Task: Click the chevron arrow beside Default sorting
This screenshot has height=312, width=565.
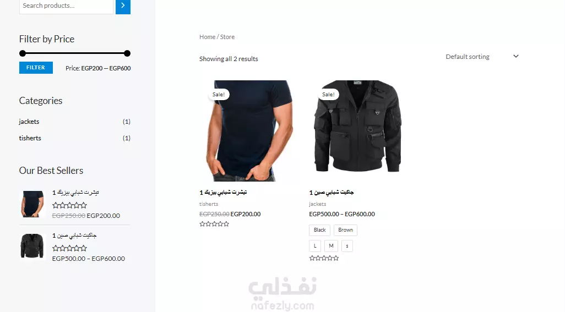Action: coord(516,56)
